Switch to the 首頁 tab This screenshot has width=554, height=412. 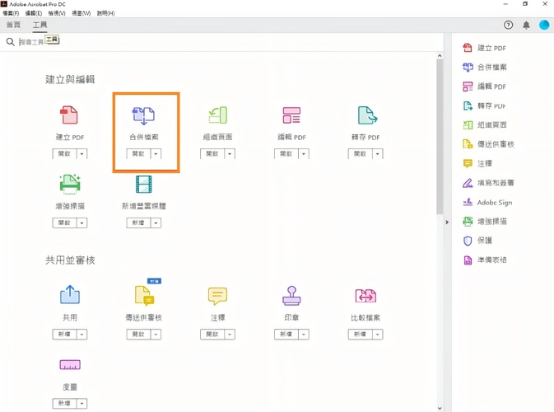click(x=13, y=25)
